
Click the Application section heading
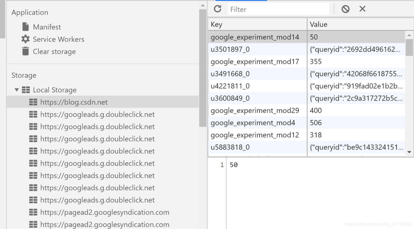pos(30,13)
